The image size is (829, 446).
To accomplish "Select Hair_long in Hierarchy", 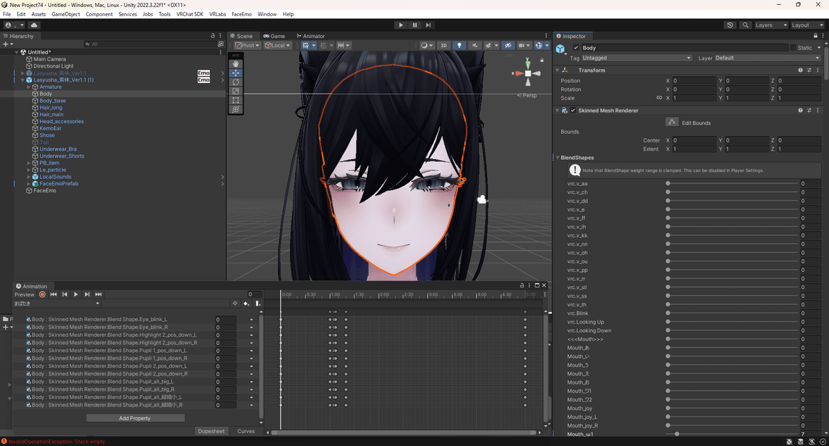I will pos(51,108).
